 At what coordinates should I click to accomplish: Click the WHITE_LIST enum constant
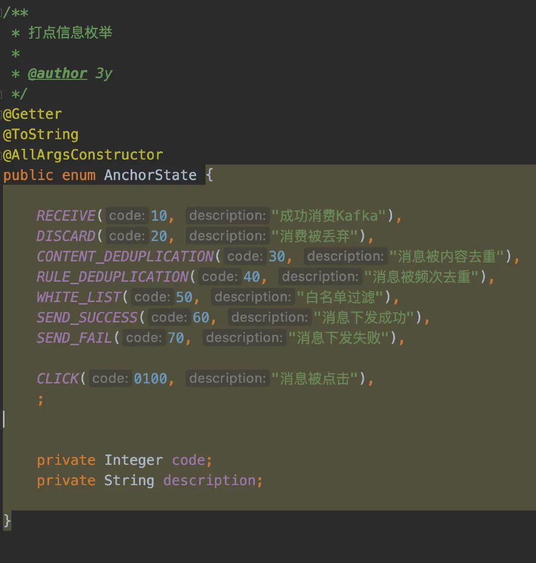pos(78,297)
